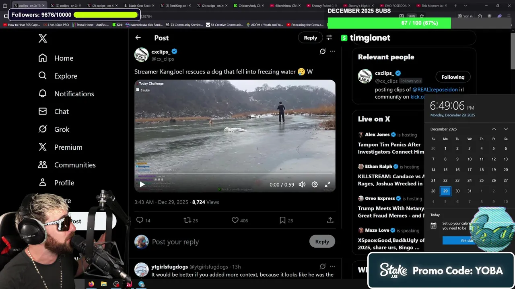Bookmark the post showing 23 bookmarks

(x=282, y=220)
